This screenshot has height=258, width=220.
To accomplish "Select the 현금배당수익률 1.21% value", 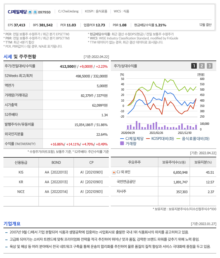I will [150, 25].
